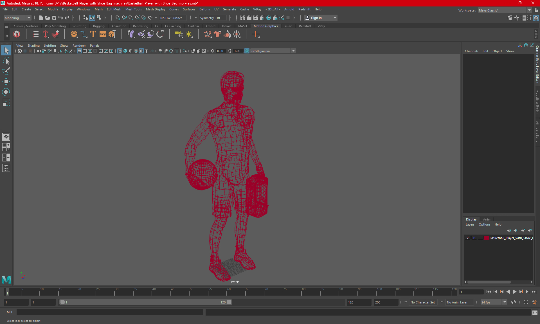Open the viewport Shading menu
Screen dimensions: 540x324
pyautogui.click(x=33, y=46)
